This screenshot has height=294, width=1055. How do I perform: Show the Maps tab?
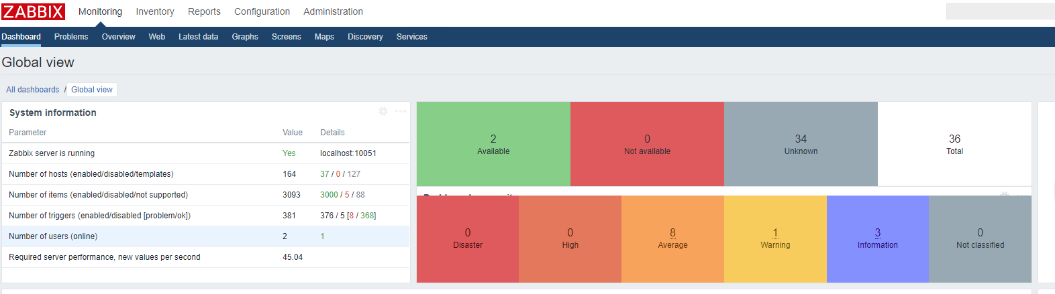coord(324,37)
